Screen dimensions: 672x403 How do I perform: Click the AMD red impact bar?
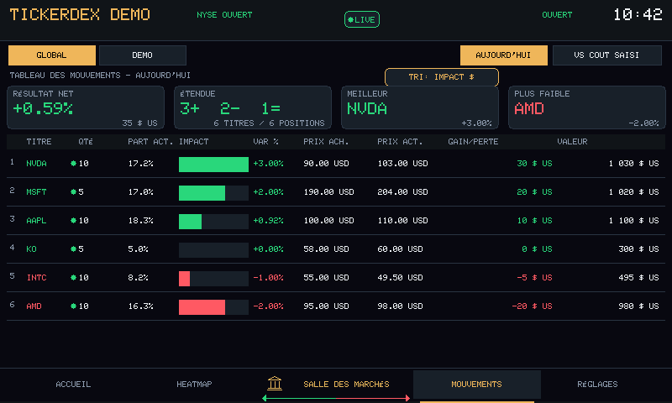click(202, 307)
